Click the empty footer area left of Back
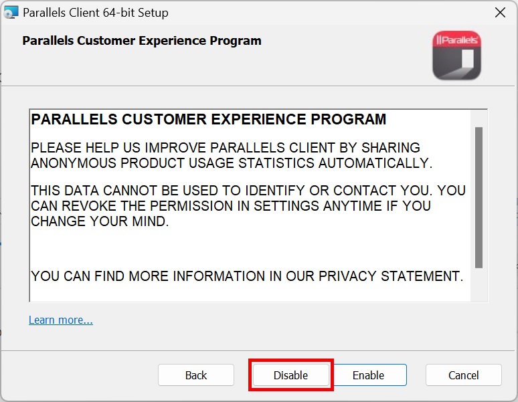 [x=80, y=375]
